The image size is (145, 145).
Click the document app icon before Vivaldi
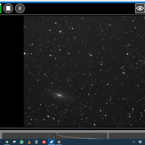tap(36, 142)
